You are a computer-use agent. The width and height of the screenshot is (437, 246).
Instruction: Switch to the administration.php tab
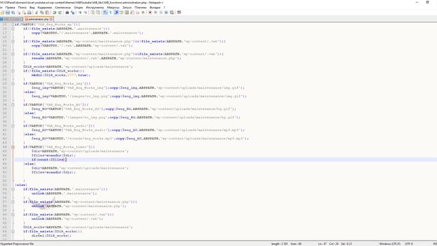(x=38, y=19)
